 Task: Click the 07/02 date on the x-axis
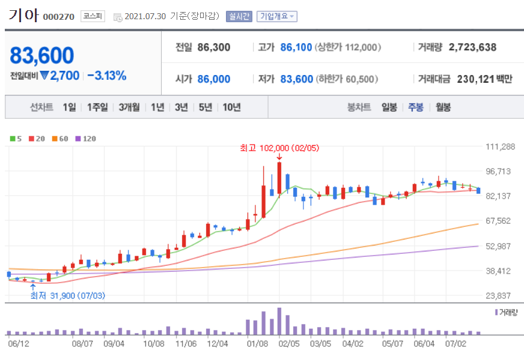point(455,344)
